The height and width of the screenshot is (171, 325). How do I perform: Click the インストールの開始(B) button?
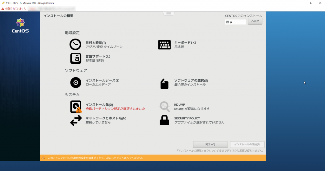[x=247, y=144]
